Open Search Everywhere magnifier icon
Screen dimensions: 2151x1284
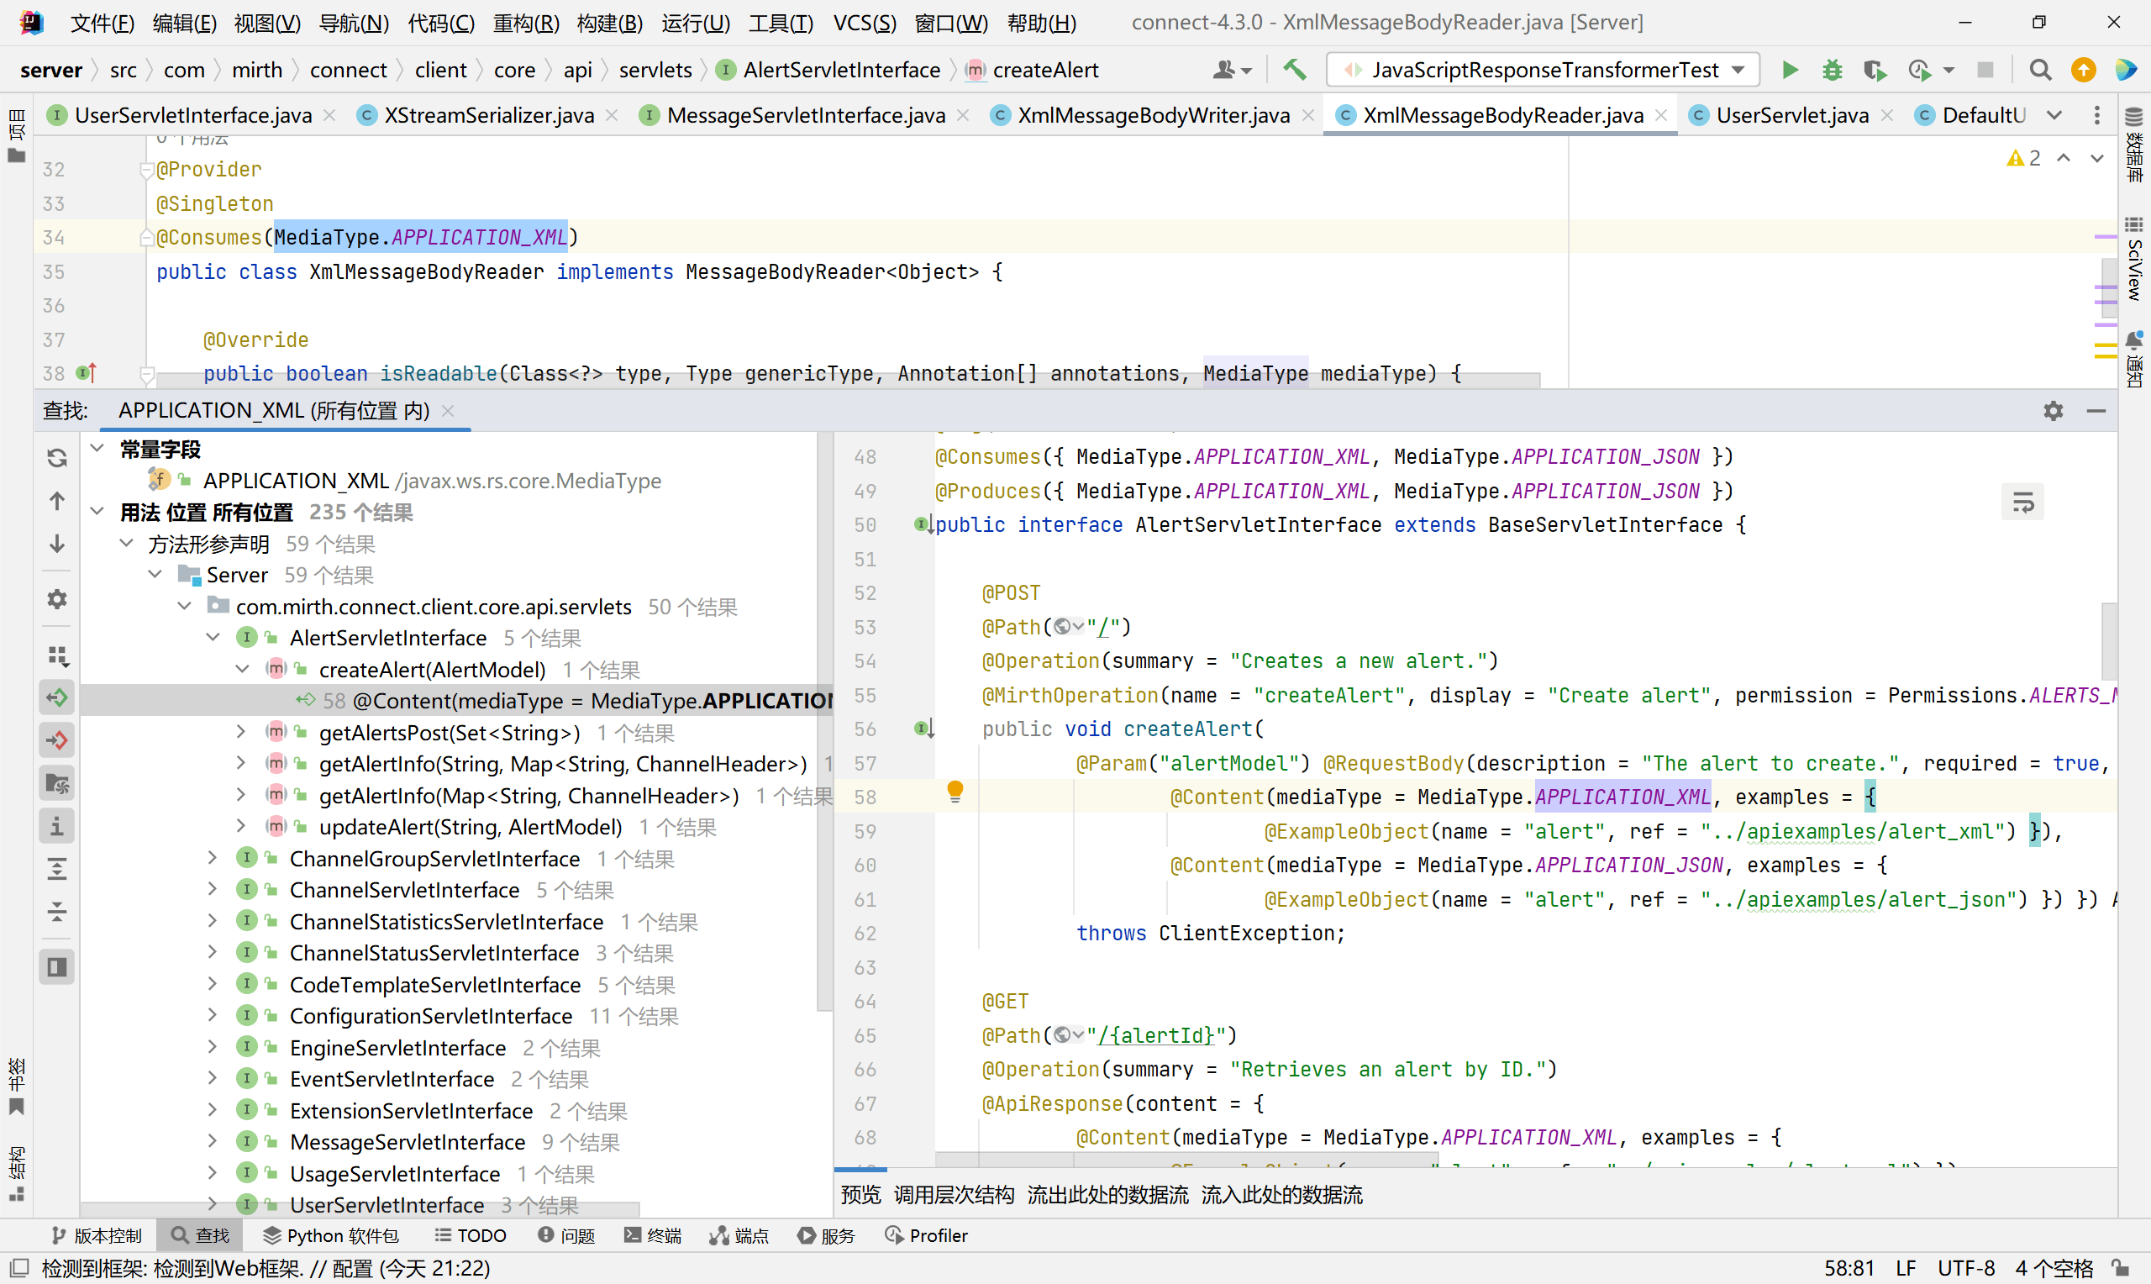(2040, 70)
